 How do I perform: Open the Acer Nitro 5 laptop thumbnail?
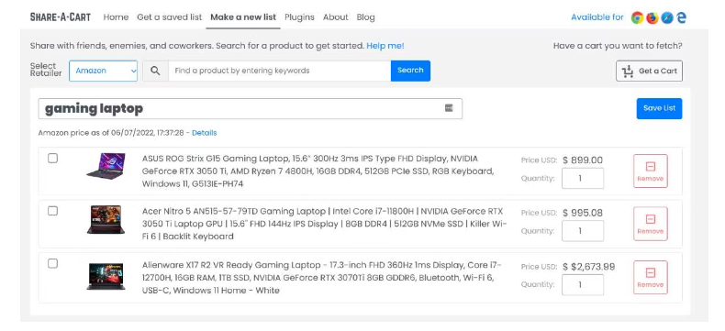[x=106, y=220]
